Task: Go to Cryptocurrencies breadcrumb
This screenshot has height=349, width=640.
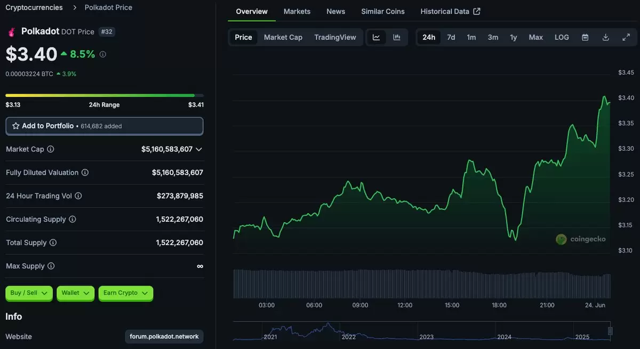Action: (34, 7)
